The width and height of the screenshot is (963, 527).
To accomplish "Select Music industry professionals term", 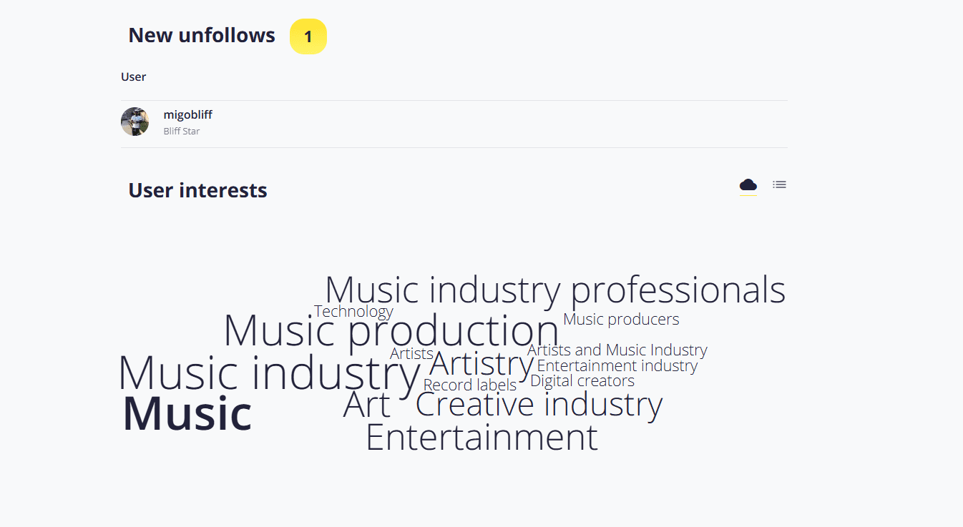I will 554,290.
